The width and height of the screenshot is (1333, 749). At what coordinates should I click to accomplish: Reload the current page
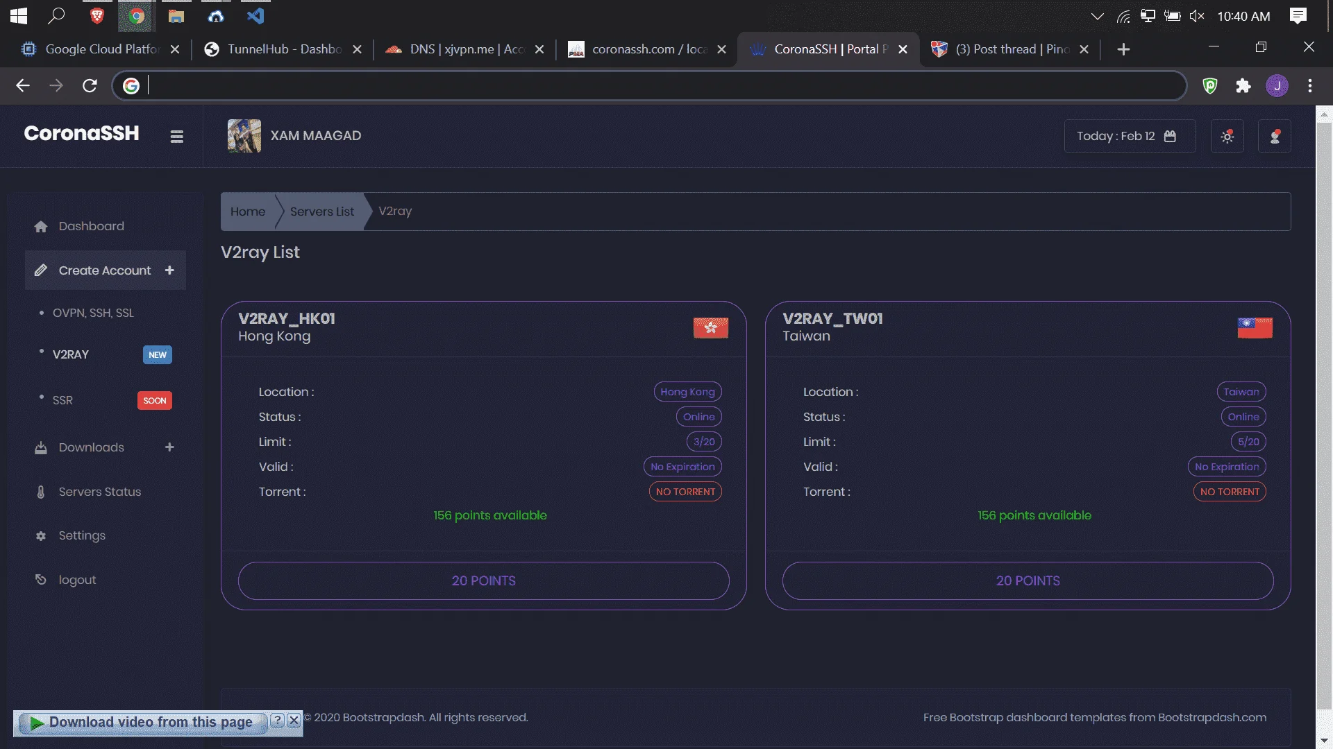(90, 85)
